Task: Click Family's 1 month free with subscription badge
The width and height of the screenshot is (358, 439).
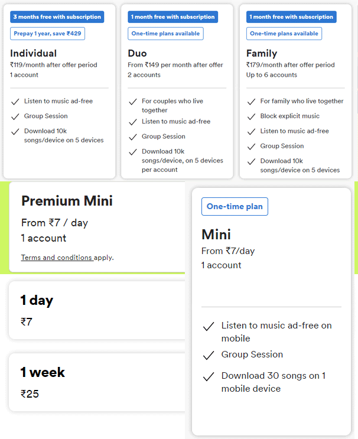Action: click(291, 17)
